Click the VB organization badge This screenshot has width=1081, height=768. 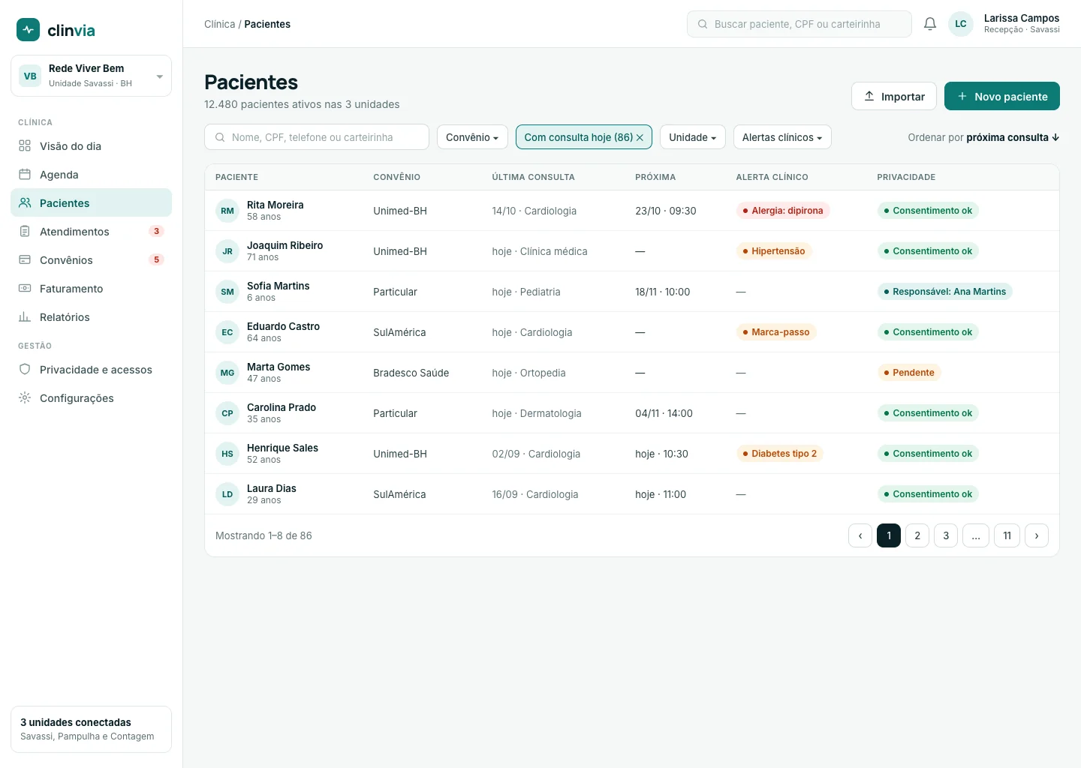(x=30, y=76)
